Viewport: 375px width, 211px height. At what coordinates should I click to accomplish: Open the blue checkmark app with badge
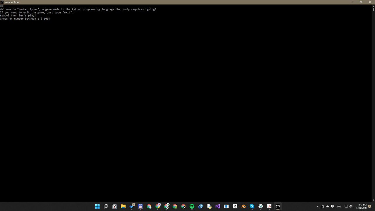pyautogui.click(x=132, y=206)
